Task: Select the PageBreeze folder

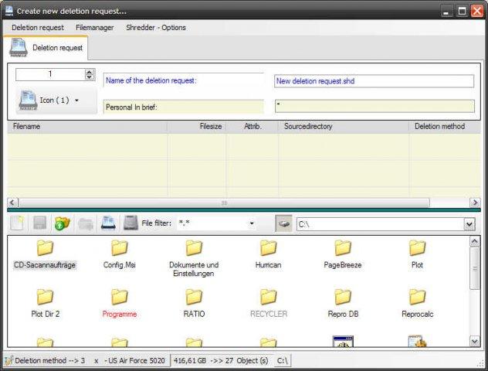Action: pos(343,255)
